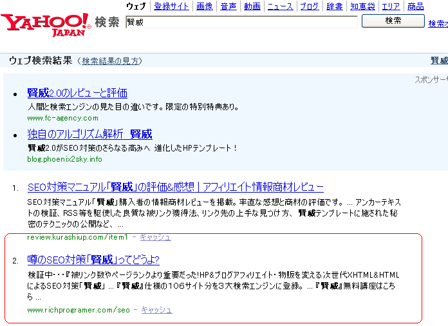Open the 商品 search tab
Screen dimensions: 448x326
[416, 6]
